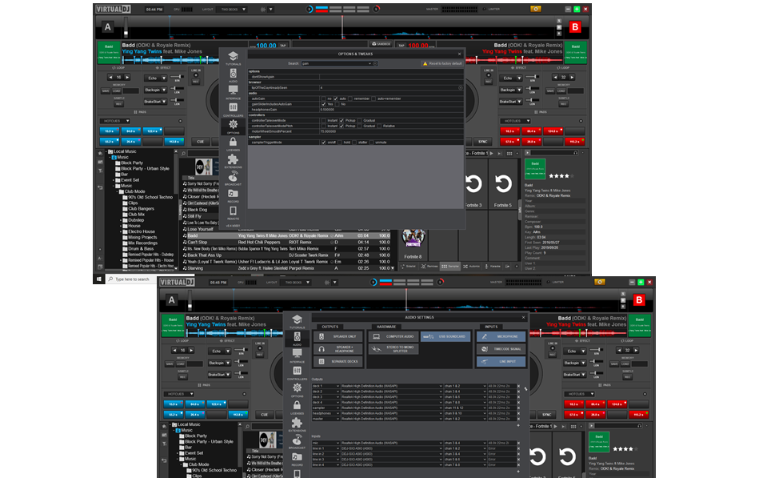Open Record page in Audio Settings sidebar
The width and height of the screenshot is (759, 478).
point(298,459)
